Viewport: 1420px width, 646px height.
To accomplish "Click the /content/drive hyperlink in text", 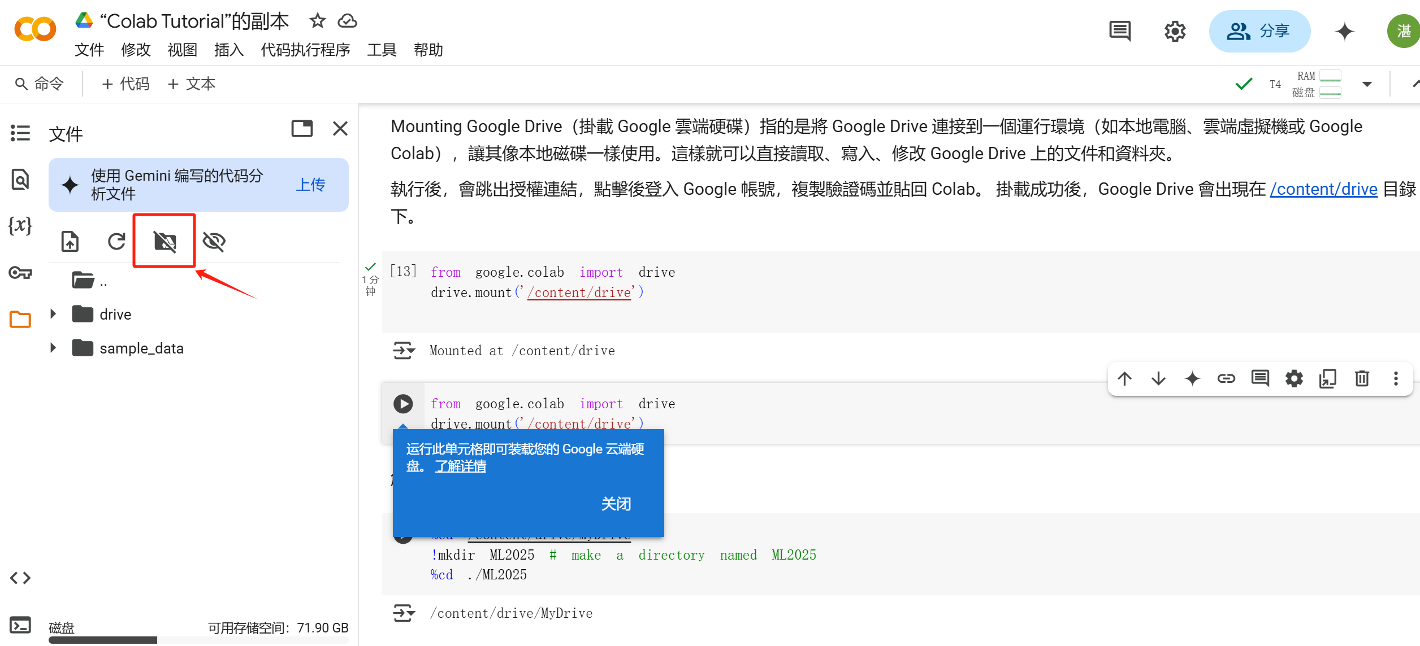I will click(x=1323, y=189).
